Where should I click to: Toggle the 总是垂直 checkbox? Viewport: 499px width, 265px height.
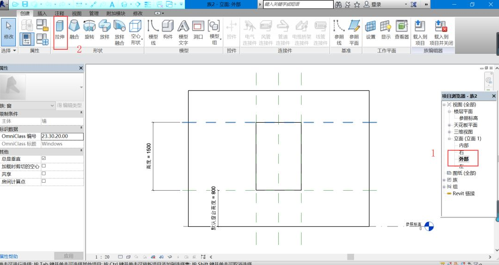click(x=44, y=159)
